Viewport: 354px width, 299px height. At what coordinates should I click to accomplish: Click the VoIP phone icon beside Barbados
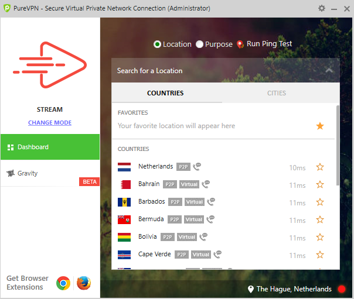pos(211,202)
